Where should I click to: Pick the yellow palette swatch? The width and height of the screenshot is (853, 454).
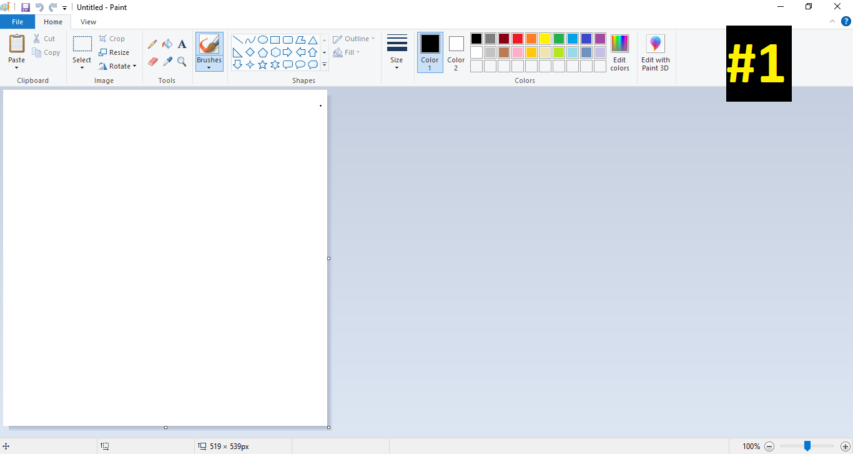pyautogui.click(x=545, y=39)
